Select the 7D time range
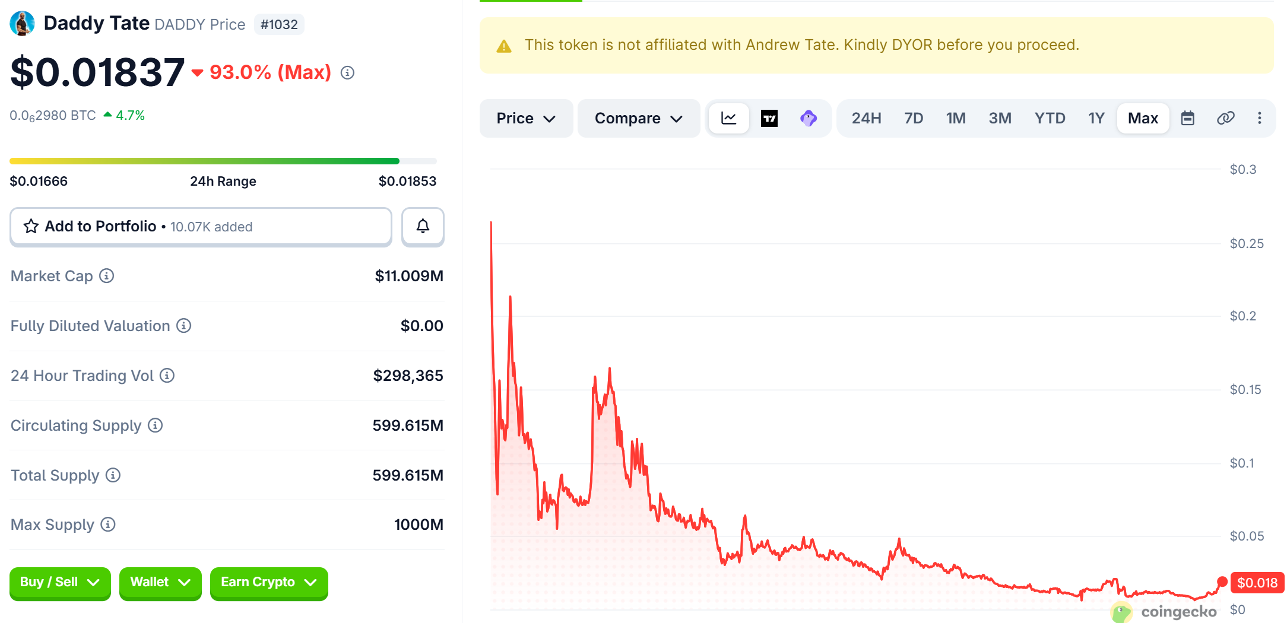1287x623 pixels. click(914, 118)
